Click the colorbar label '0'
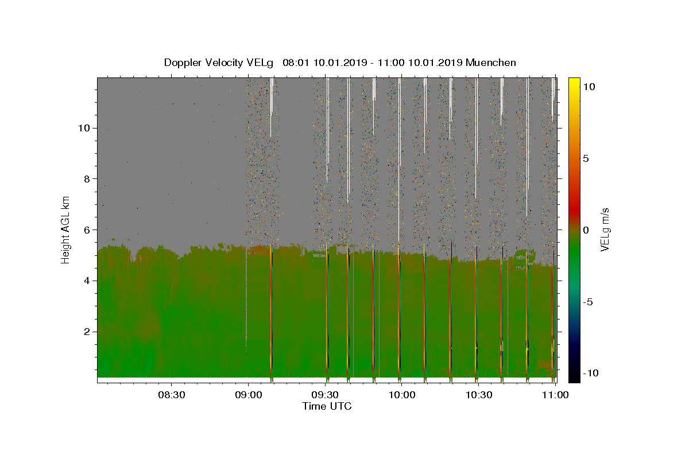Viewport: 689px width, 459px height. point(586,230)
